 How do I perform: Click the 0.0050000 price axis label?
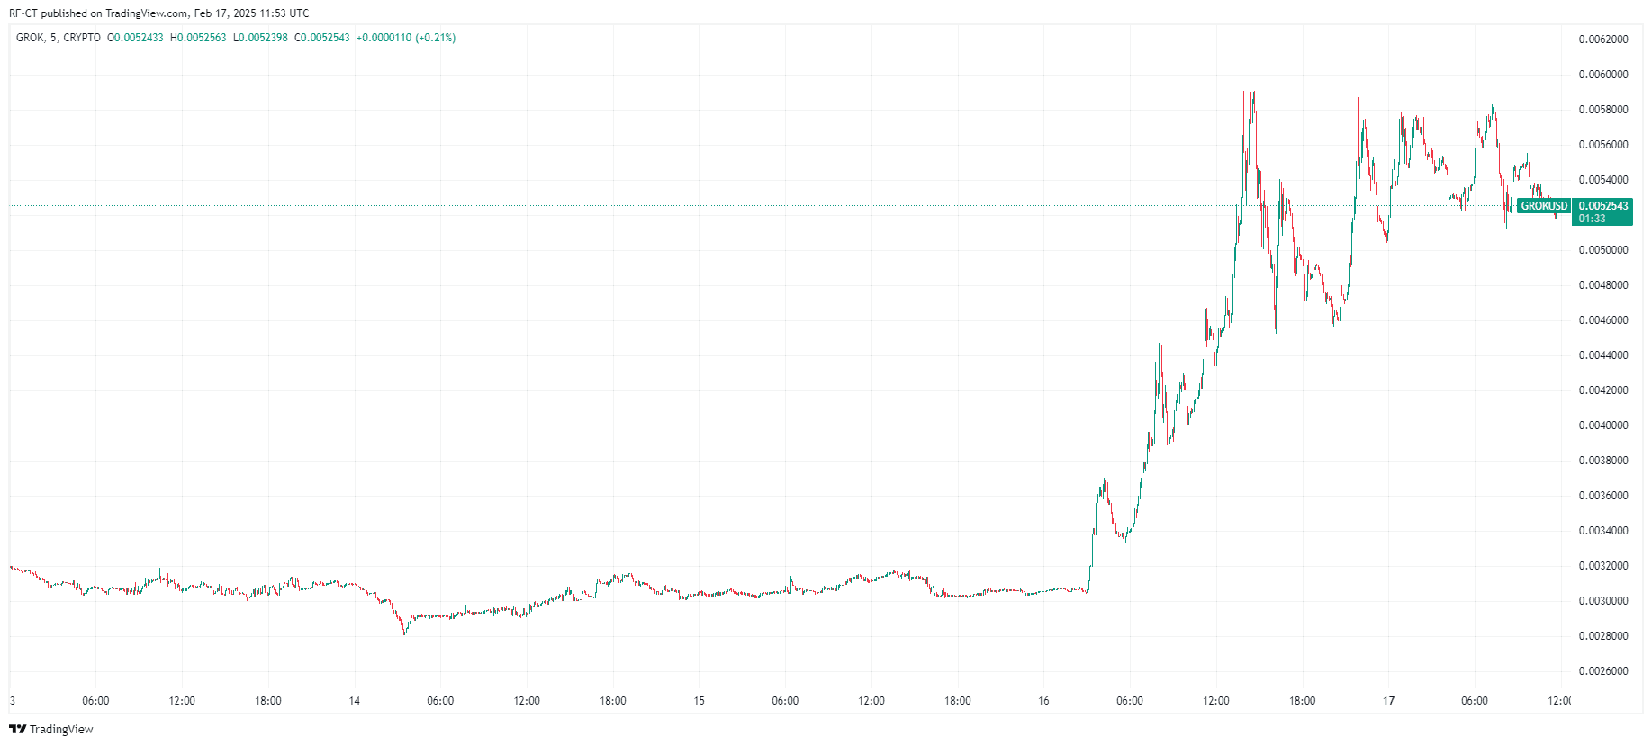(x=1603, y=250)
